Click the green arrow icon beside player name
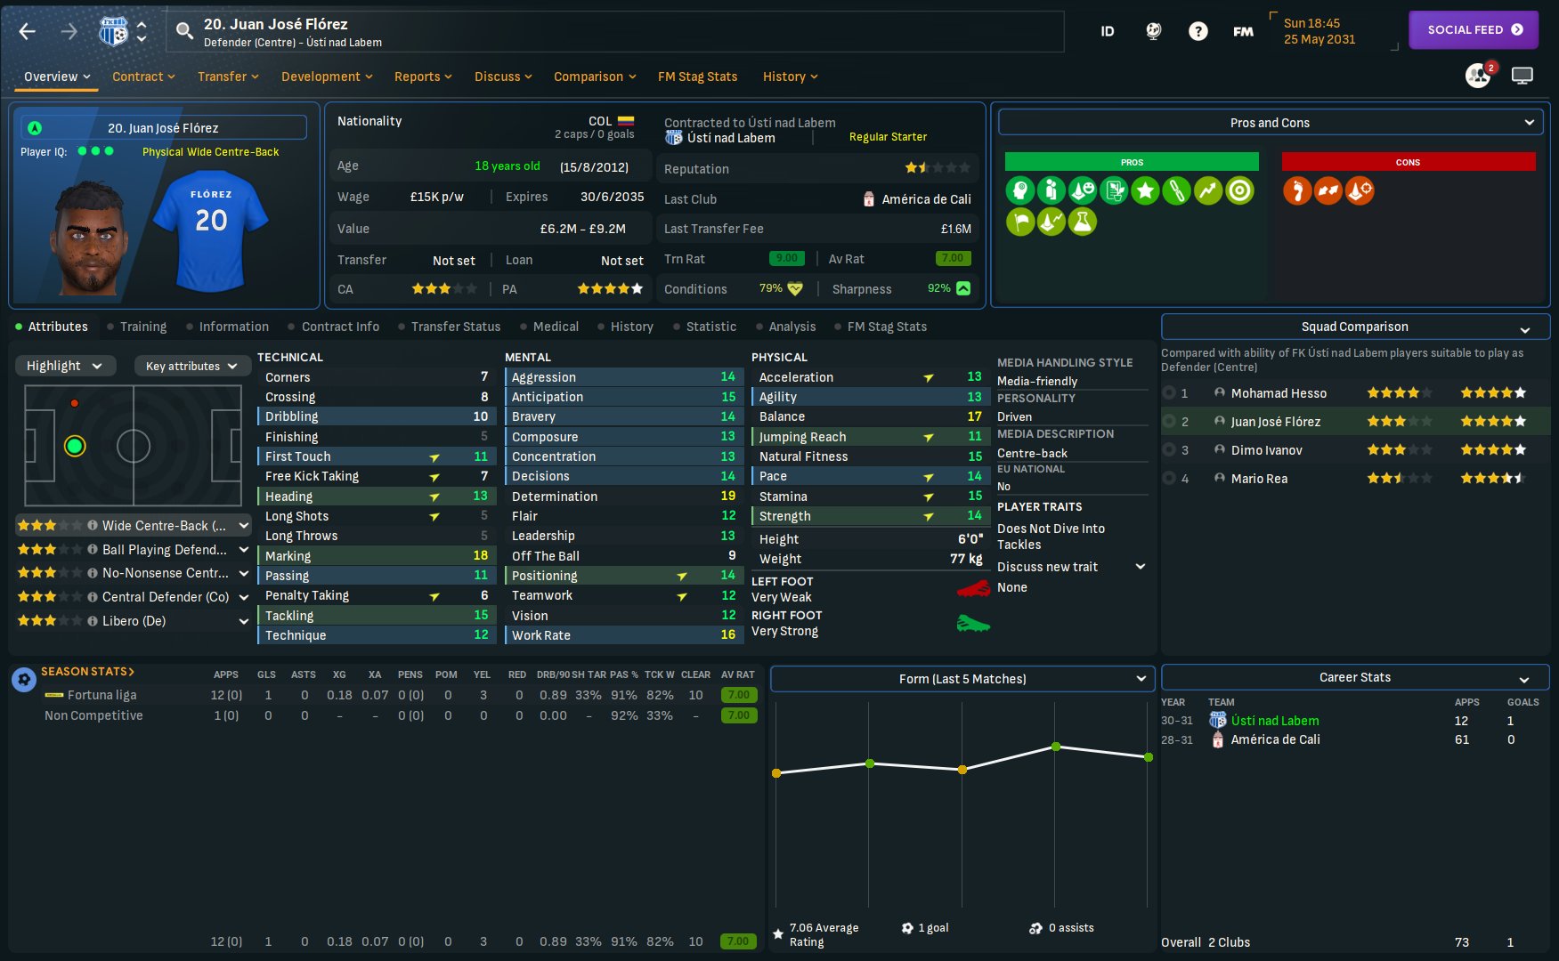 click(x=35, y=128)
